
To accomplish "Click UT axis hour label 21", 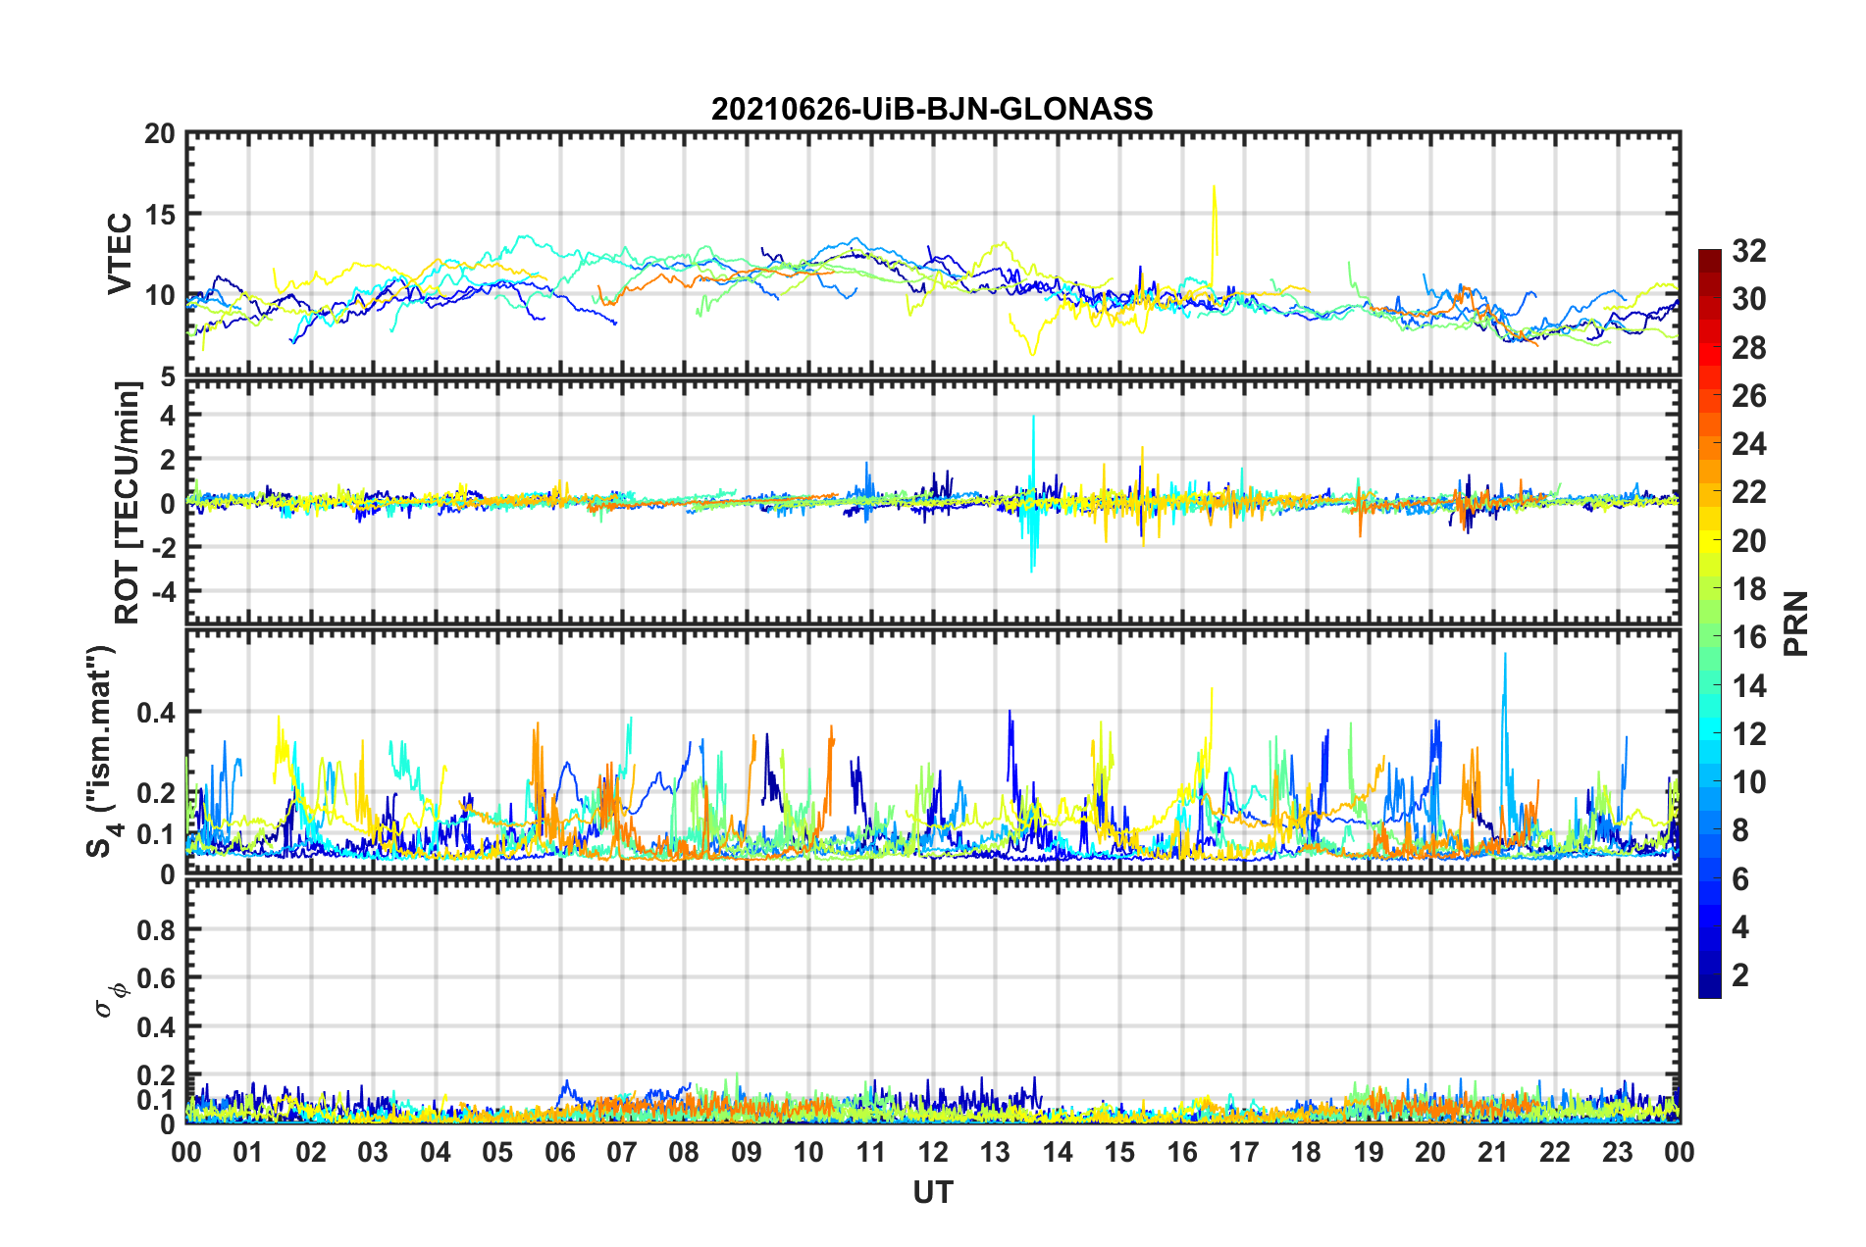I will (1493, 1152).
